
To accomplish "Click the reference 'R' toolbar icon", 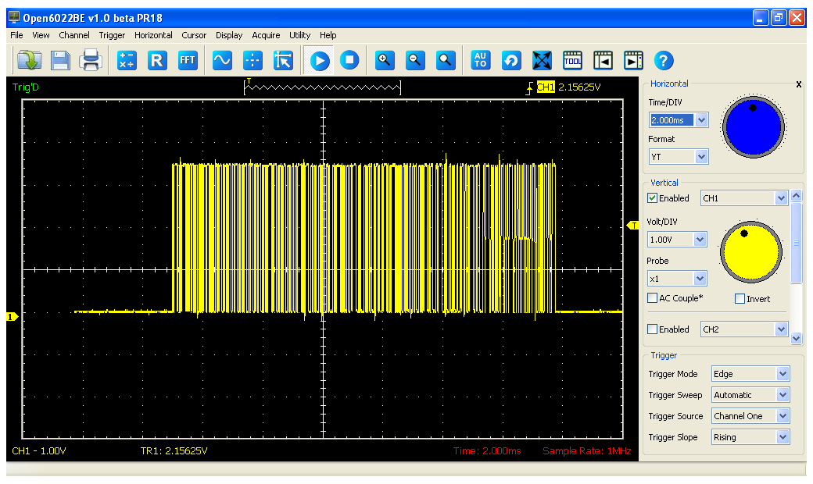I will click(157, 61).
